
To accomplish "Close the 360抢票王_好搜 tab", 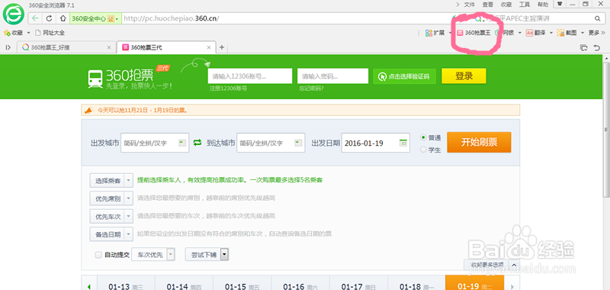I will click(109, 47).
